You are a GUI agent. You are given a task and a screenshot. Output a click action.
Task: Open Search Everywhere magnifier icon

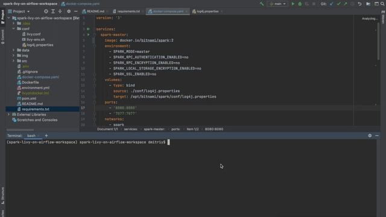pos(382,4)
